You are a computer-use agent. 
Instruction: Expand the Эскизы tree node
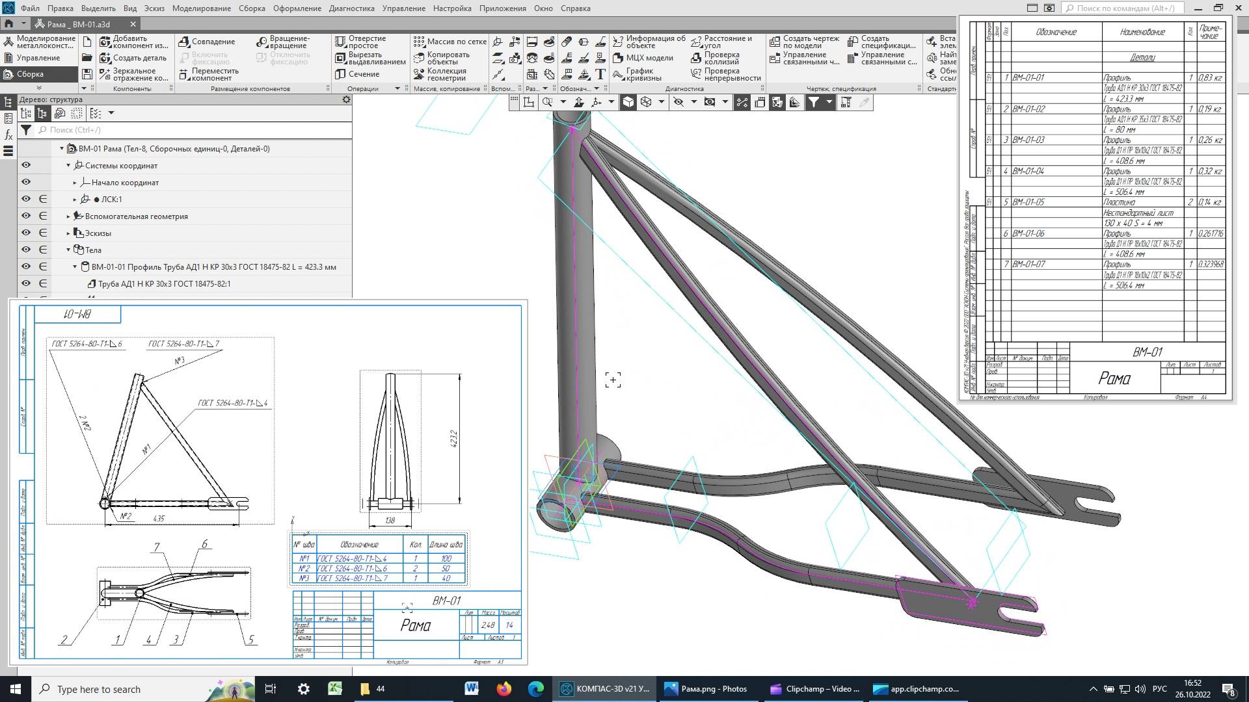click(68, 233)
